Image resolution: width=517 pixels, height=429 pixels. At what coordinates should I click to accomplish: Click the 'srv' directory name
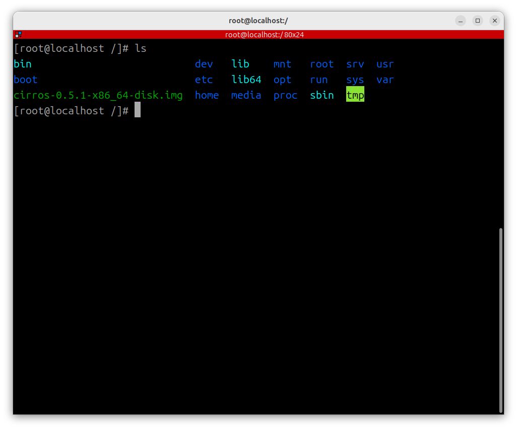[355, 64]
